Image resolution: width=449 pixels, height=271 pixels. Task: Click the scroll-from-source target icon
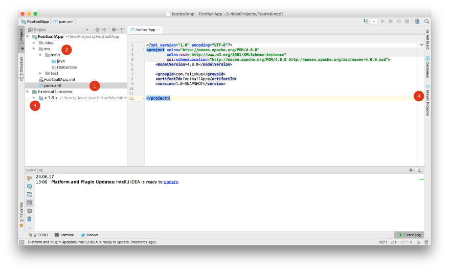(x=97, y=30)
